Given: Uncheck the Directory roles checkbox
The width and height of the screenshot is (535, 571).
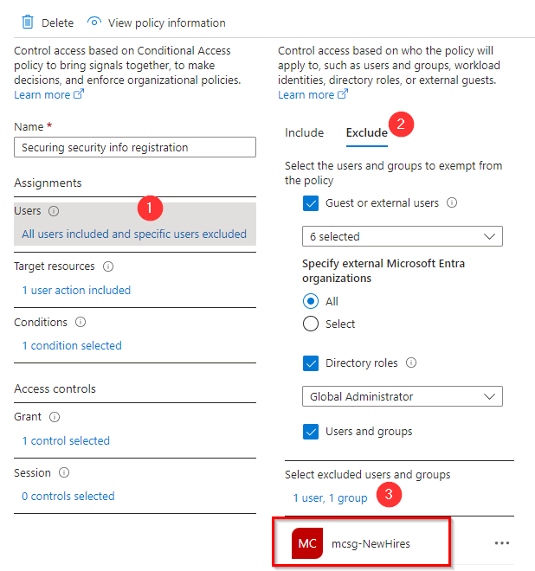Looking at the screenshot, I should 312,363.
